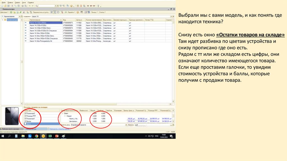Image resolution: width=287 pixels, height=161 pixels.
Task: Click the Save icon in main toolbar
Action: click(8, 6)
